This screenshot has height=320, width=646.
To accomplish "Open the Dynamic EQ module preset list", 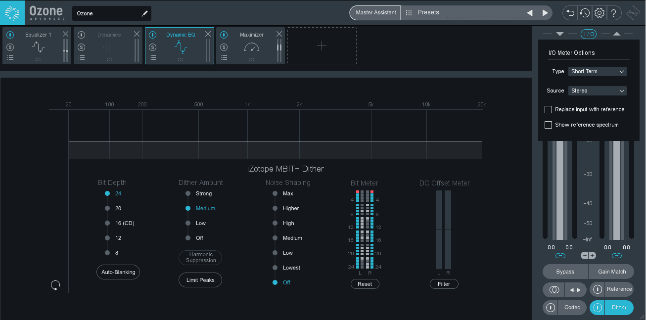I will 152,58.
